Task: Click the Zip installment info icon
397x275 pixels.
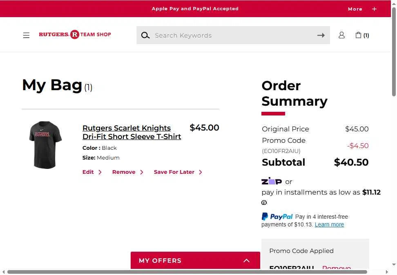Action: [264, 203]
